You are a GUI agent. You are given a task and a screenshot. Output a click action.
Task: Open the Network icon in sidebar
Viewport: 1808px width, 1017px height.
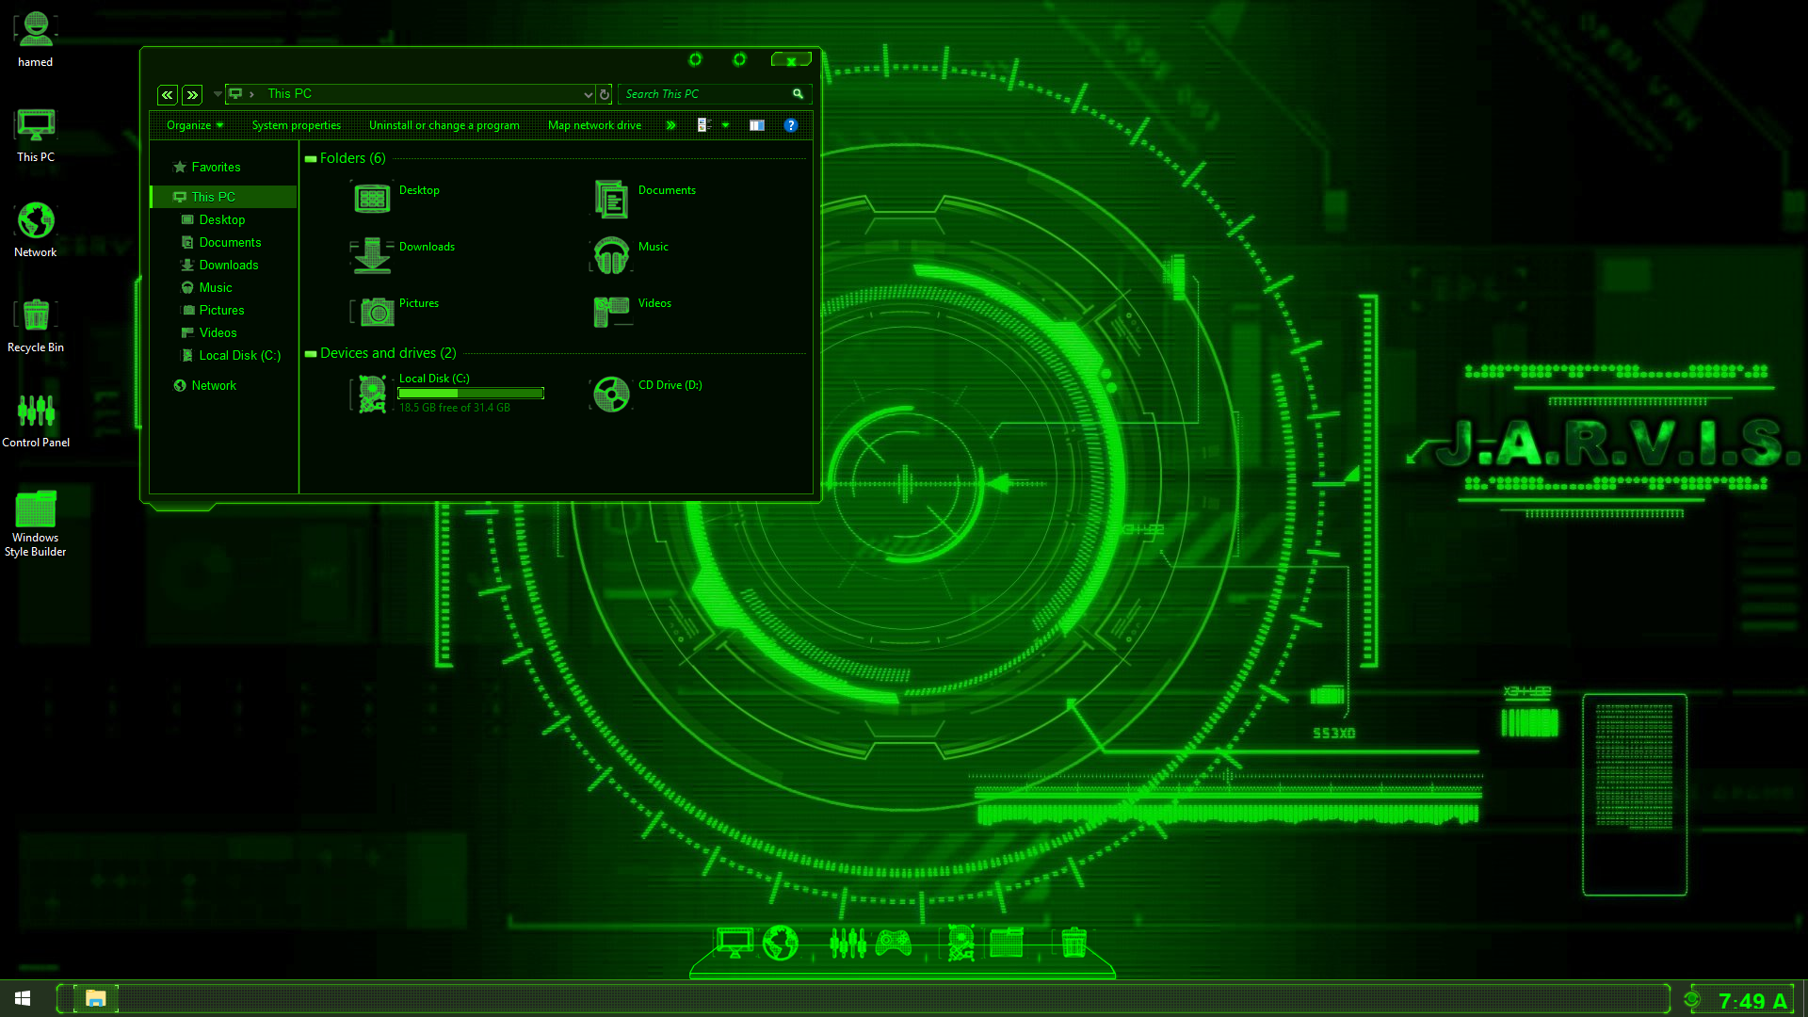coord(214,385)
